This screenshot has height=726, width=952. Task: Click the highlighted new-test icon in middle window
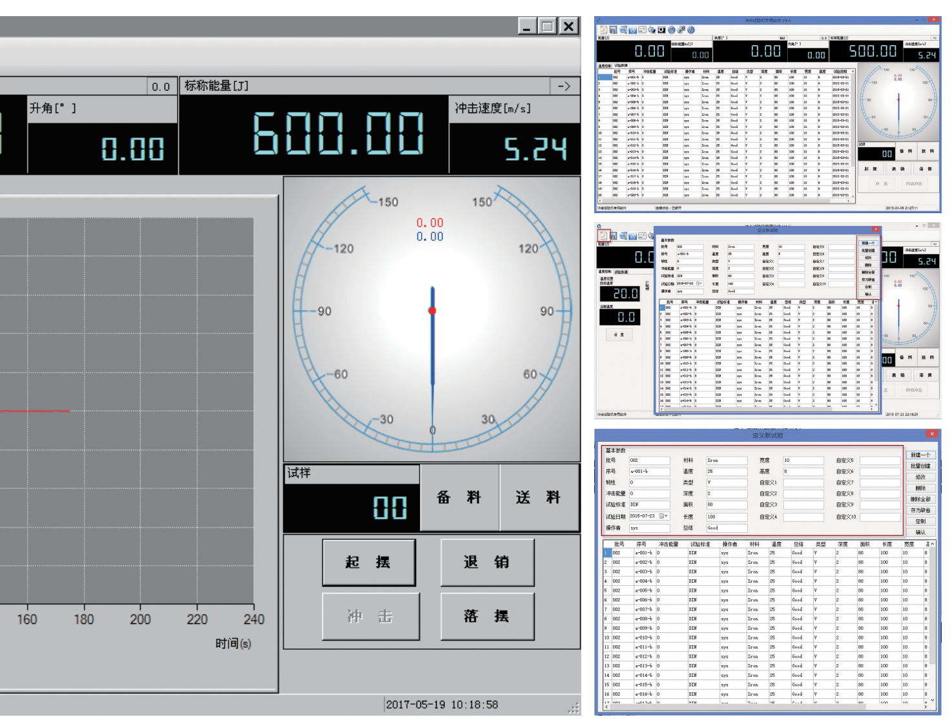point(603,236)
